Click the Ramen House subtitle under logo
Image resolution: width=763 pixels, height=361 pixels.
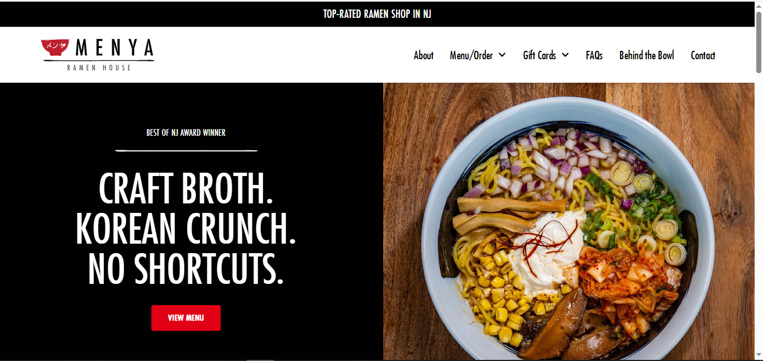99,68
